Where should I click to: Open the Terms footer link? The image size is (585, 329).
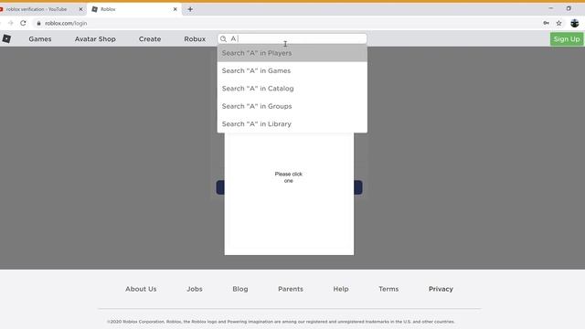pos(388,289)
